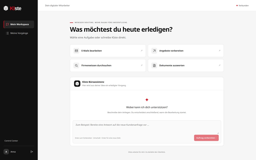Click the Wobei kann ich dich unterstützen text
Screen dimensions: 256x160
tap(147, 107)
